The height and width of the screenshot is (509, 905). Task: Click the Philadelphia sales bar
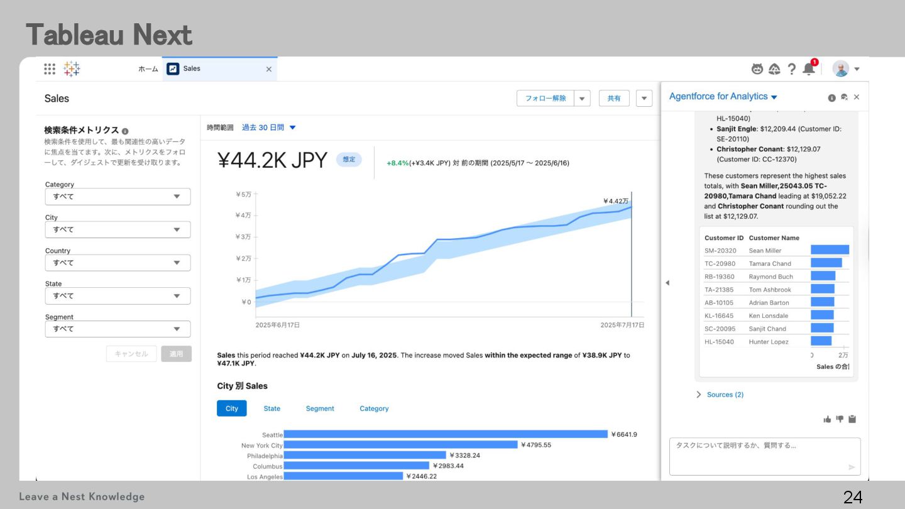(365, 456)
